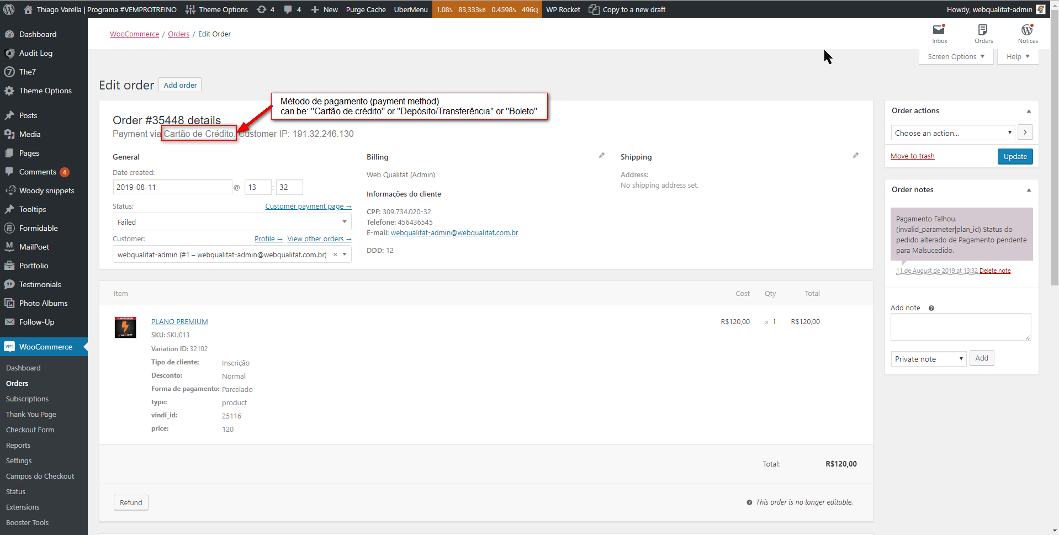Open Tooltips icon in sidebar
The height and width of the screenshot is (535, 1059).
9,209
